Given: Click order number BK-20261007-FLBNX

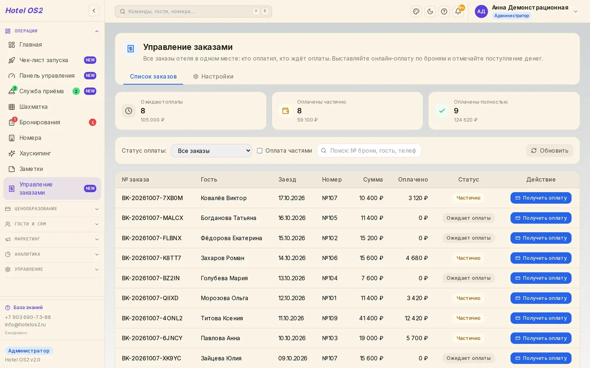Looking at the screenshot, I should coord(152,238).
